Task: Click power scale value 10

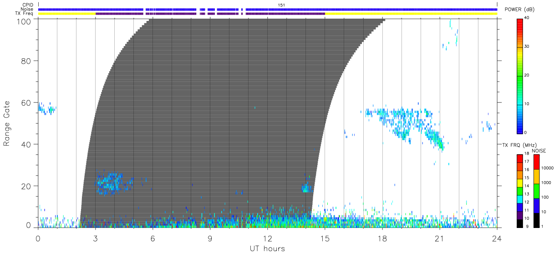Action: pyautogui.click(x=527, y=104)
